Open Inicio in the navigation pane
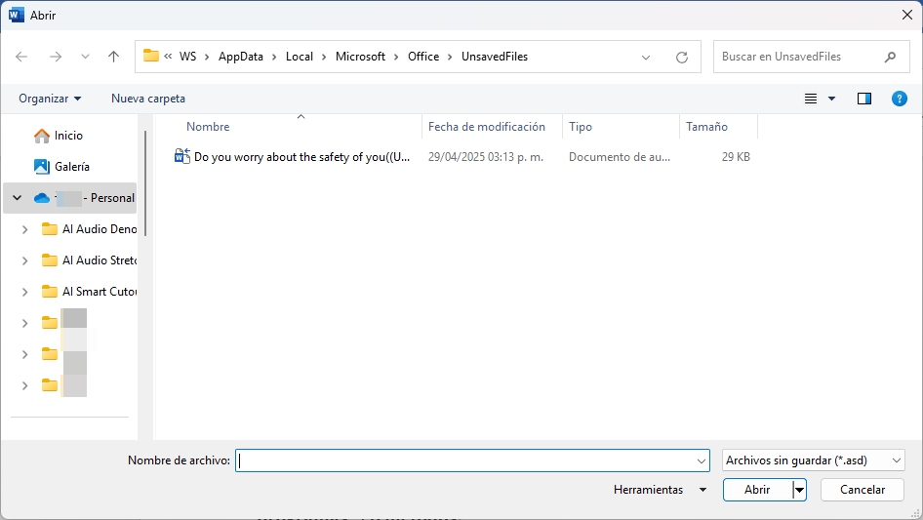This screenshot has width=923, height=520. coord(68,136)
